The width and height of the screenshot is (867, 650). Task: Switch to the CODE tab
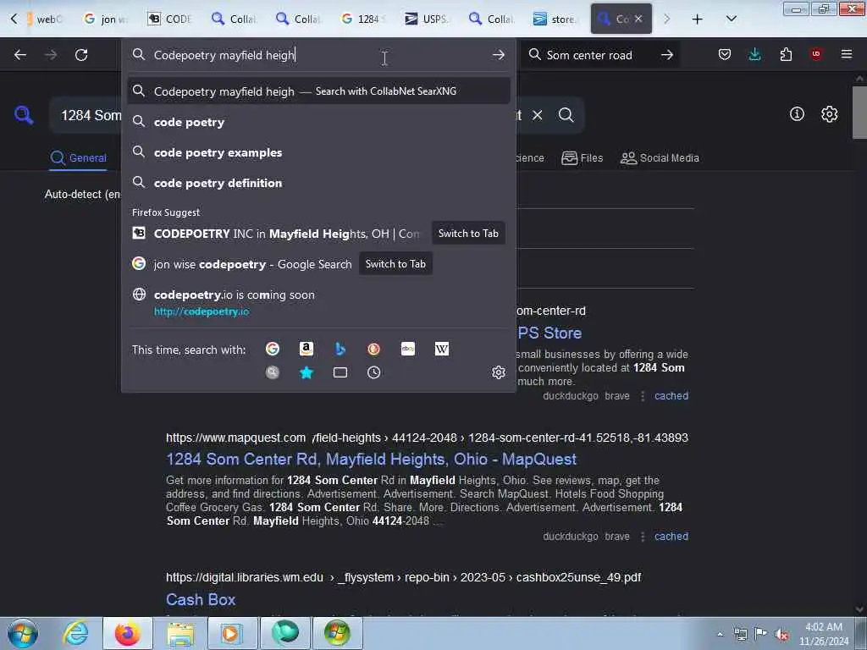169,19
